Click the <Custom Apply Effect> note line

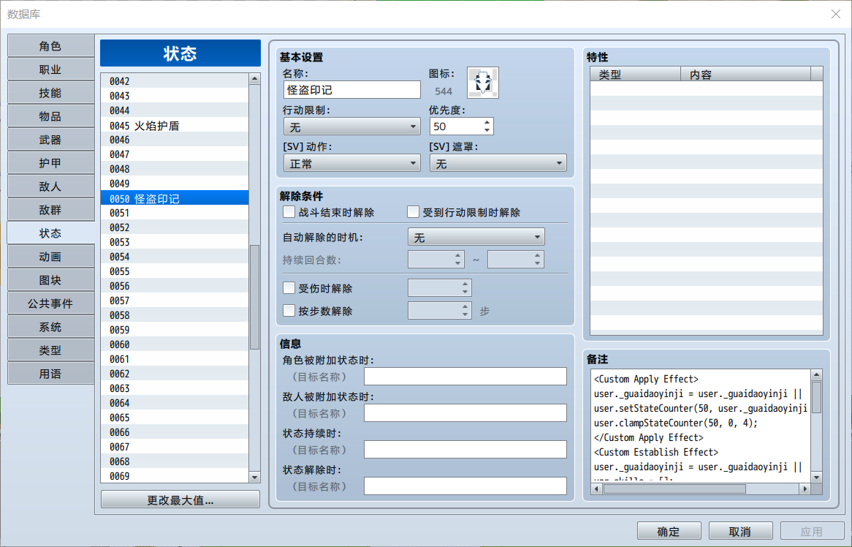tap(646, 379)
